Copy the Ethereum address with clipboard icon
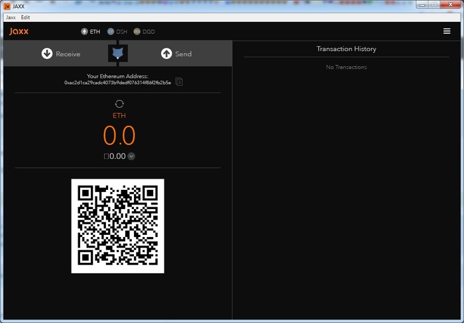The width and height of the screenshot is (464, 323). point(180,82)
